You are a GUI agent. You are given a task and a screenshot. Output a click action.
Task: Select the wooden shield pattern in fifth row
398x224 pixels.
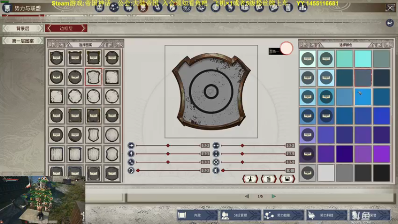(94, 134)
